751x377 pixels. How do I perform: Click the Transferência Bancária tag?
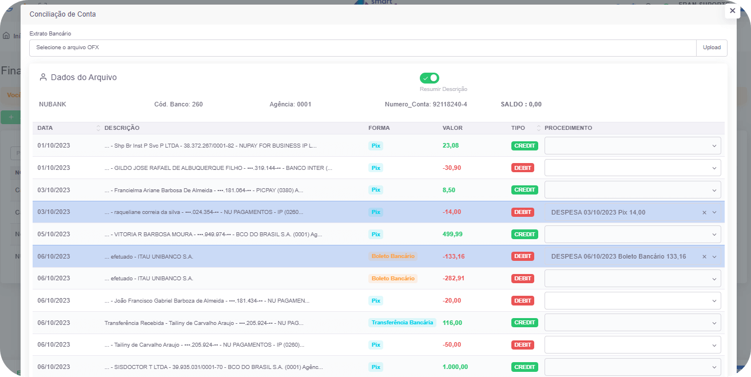tap(402, 323)
